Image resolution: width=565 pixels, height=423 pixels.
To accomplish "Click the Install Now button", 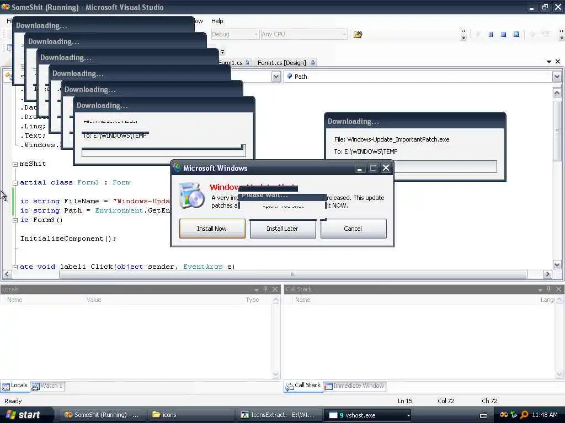I will pos(212,229).
